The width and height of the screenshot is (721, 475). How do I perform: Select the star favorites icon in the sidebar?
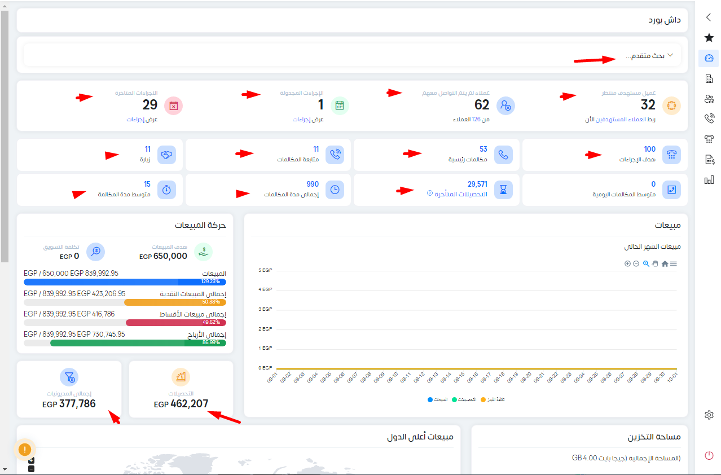709,37
